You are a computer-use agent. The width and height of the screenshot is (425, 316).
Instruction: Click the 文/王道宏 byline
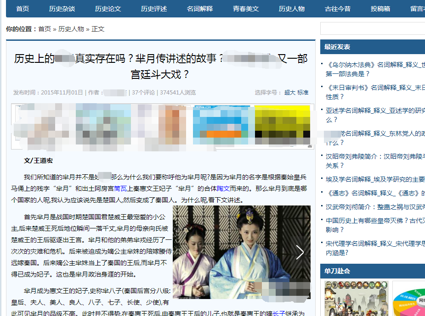pyautogui.click(x=38, y=161)
